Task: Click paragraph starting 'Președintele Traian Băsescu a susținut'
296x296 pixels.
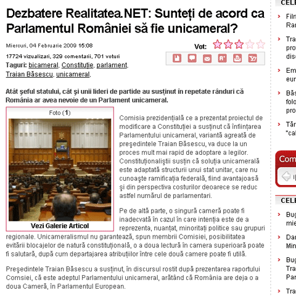Action: click(x=133, y=277)
